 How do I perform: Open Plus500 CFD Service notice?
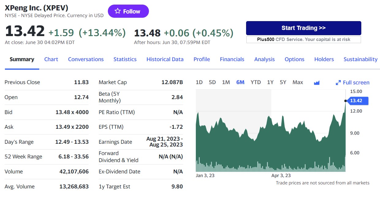304,39
